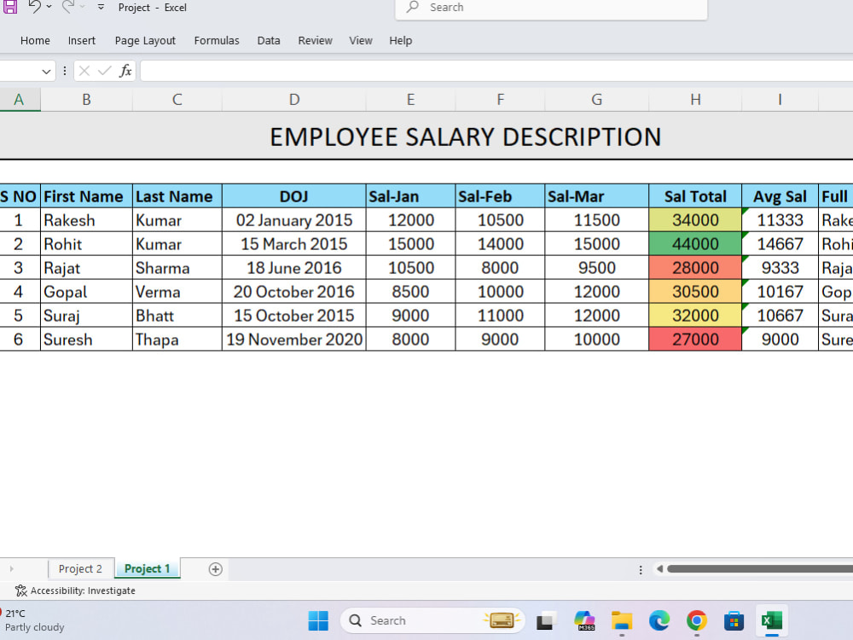Click the First Name header cell
The width and height of the screenshot is (853, 640).
coord(86,196)
